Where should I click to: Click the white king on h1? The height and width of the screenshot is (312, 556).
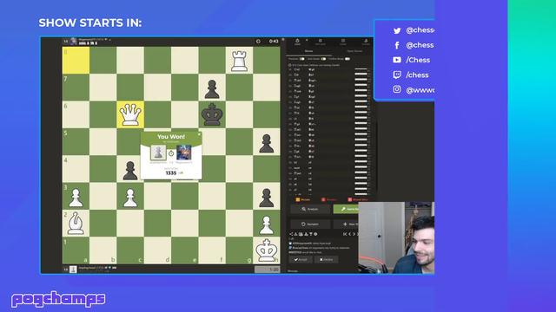[x=267, y=250]
